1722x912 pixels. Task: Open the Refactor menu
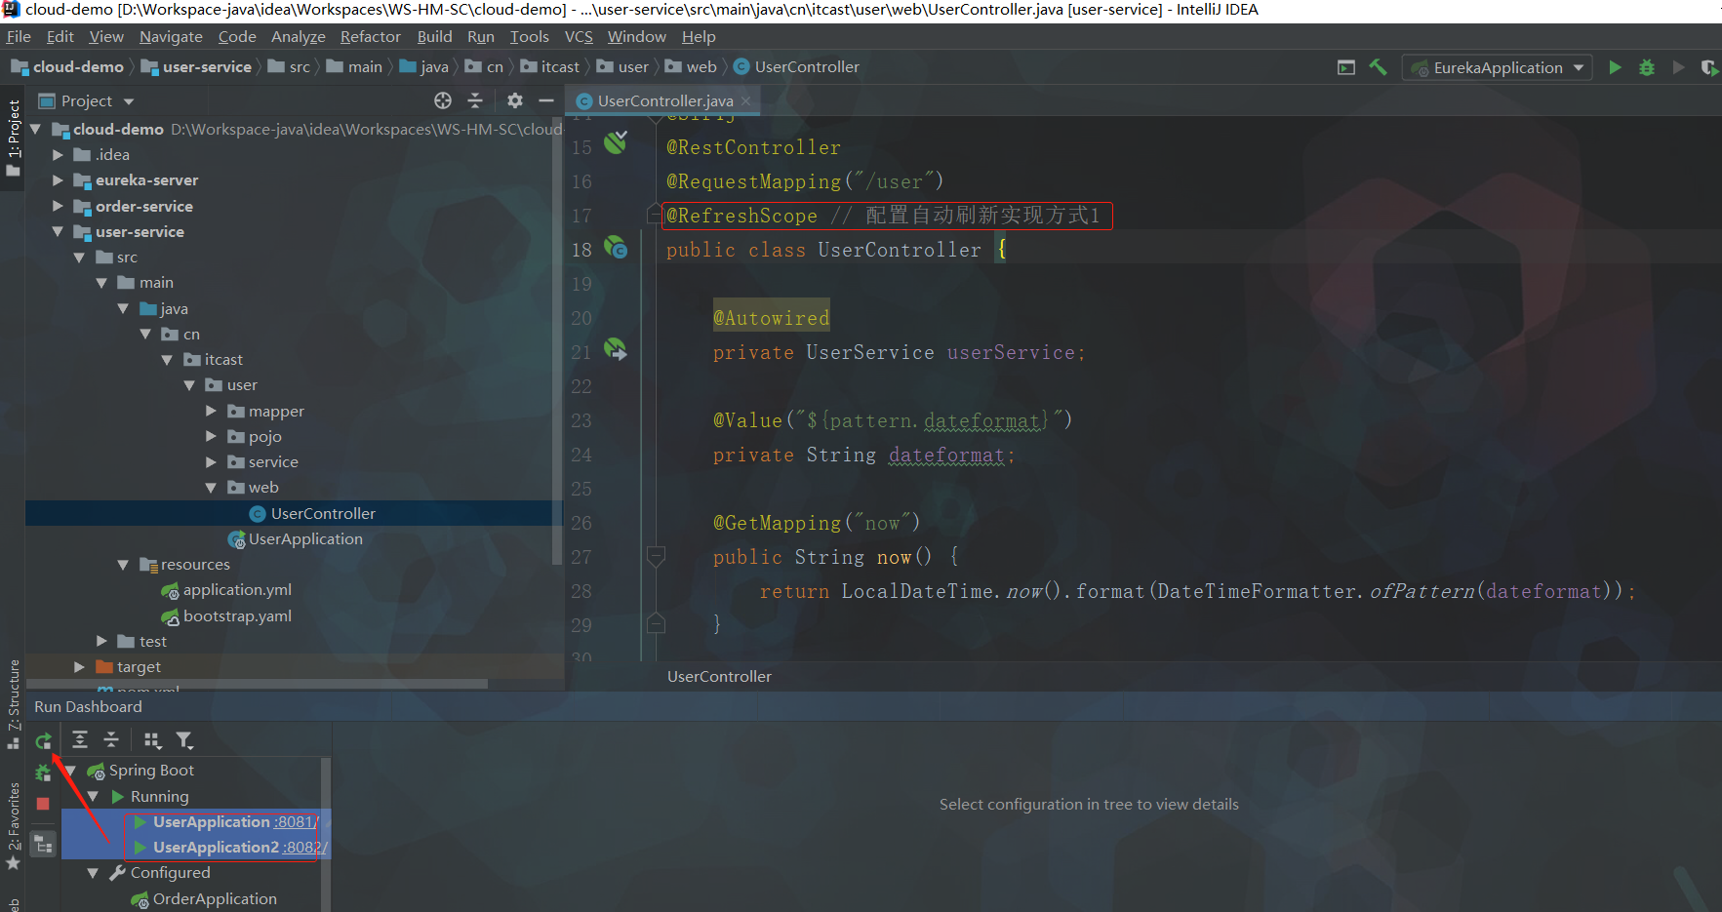pos(370,36)
